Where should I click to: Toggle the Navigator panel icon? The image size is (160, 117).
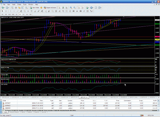(19, 8)
